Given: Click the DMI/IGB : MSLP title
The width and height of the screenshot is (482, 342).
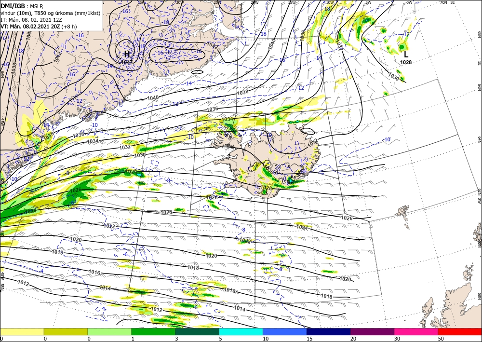Looking at the screenshot, I should tap(22, 6).
